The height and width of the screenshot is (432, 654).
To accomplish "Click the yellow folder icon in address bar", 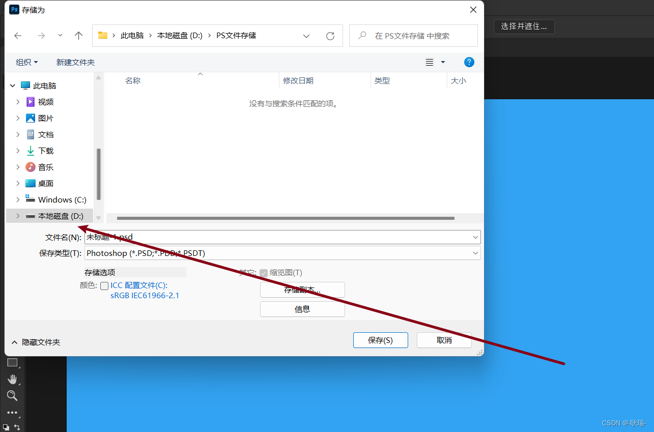I will coord(103,35).
